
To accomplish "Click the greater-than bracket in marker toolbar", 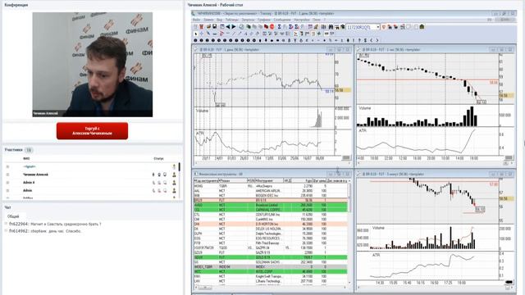I will 377,40.
